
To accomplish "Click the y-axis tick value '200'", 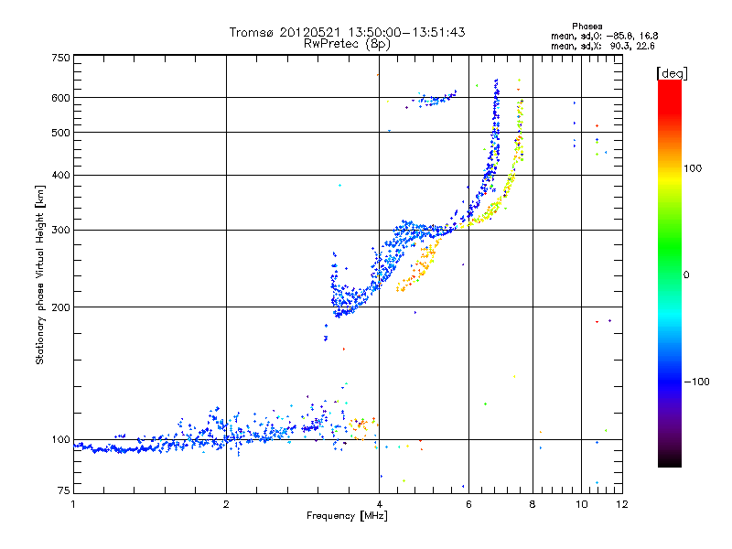I will 60,307.
